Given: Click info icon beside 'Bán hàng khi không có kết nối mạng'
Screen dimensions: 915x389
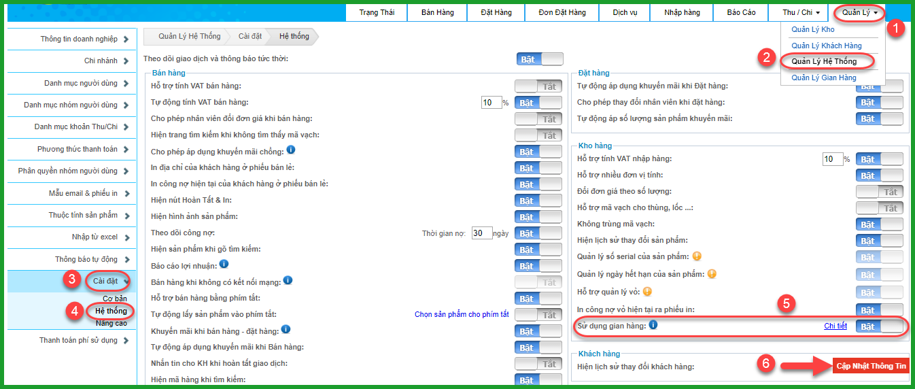Looking at the screenshot, I should [x=288, y=280].
